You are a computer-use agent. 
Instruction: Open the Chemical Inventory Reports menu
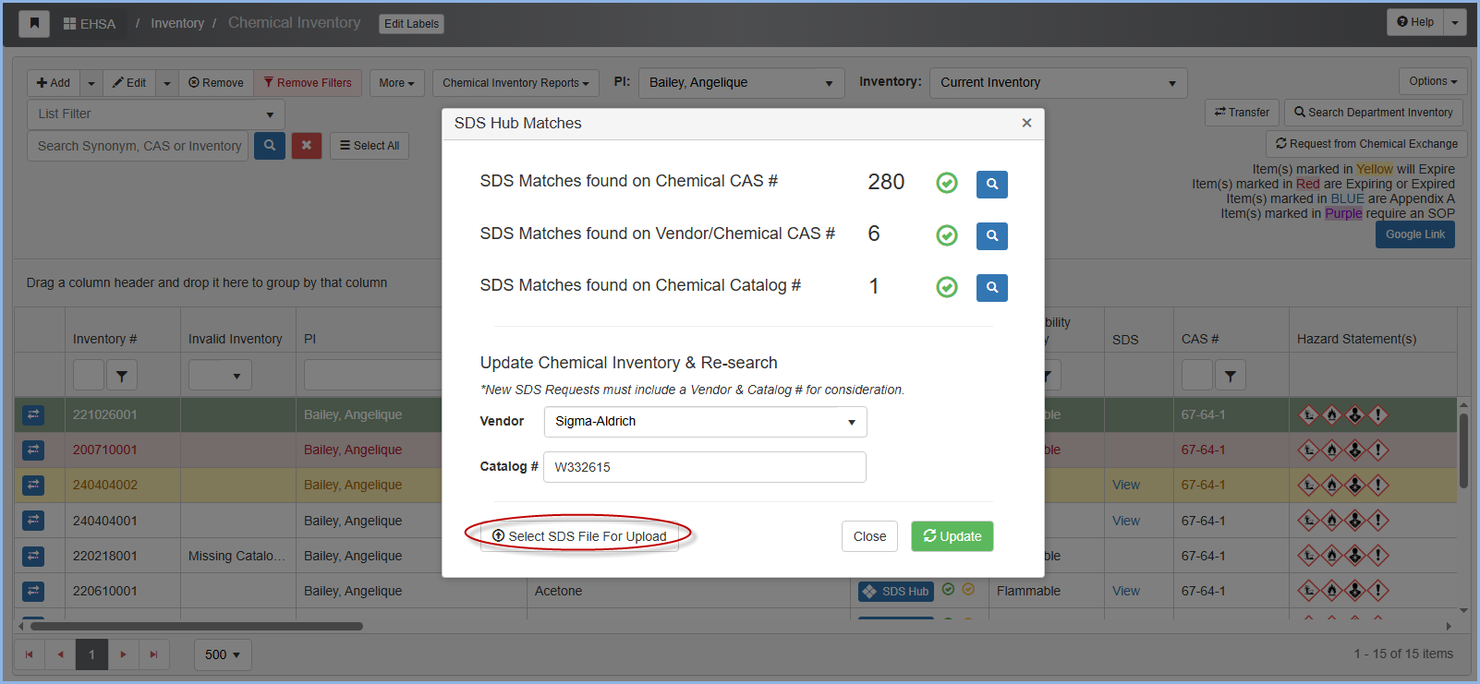(x=515, y=83)
